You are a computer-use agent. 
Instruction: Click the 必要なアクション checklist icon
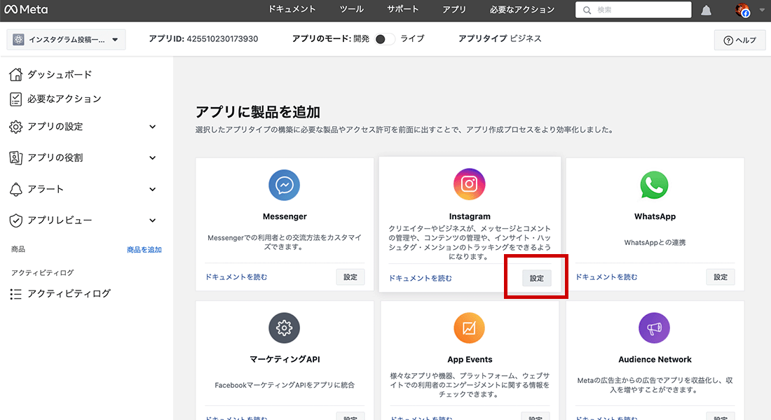pos(15,99)
